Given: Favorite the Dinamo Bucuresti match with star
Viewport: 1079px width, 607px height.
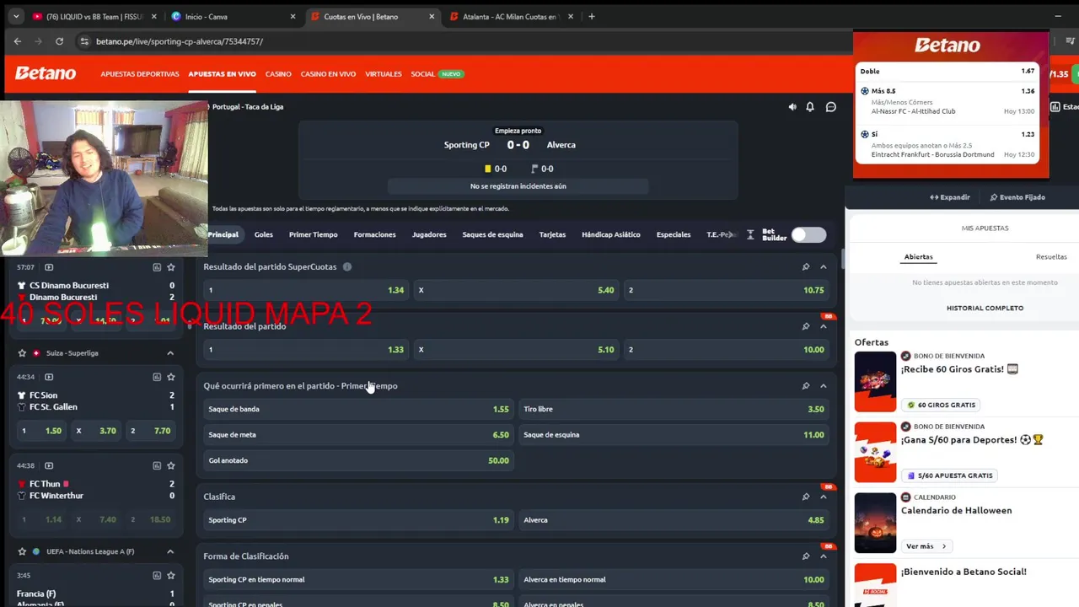Looking at the screenshot, I should 171,267.
